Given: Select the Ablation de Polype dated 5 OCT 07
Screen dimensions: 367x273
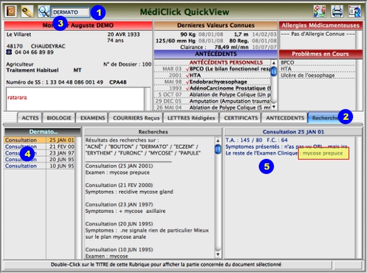Looking at the screenshot, I should tap(213, 95).
